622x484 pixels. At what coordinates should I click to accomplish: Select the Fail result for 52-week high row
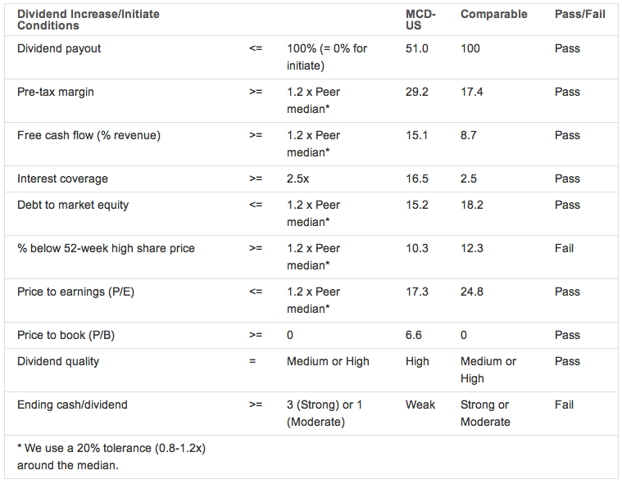(x=565, y=248)
